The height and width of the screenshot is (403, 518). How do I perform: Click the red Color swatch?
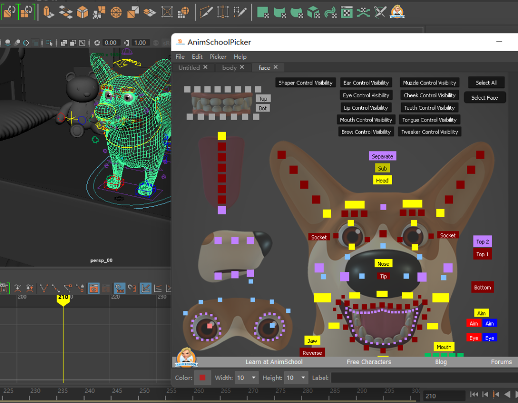coord(202,378)
